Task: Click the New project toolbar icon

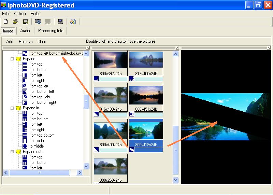Action: click(x=6, y=22)
